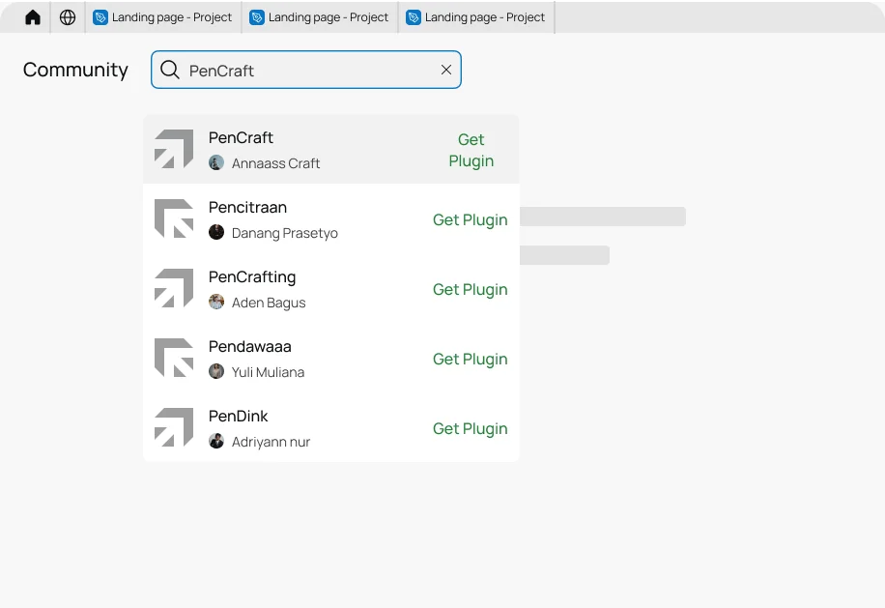The width and height of the screenshot is (885, 608).
Task: Get Plugin for Pencitraan
Action: coord(470,219)
